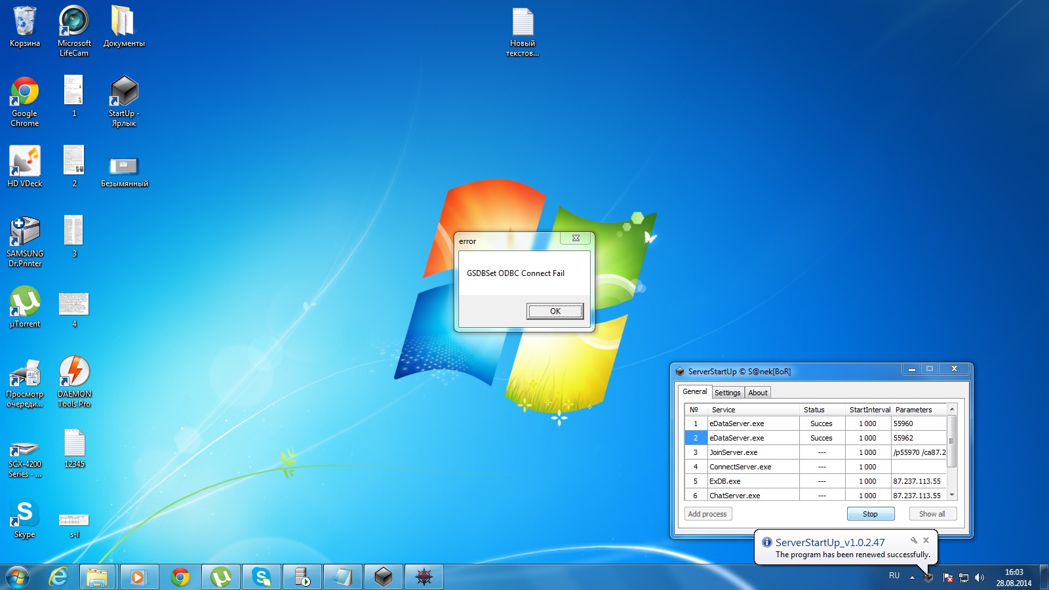Select the desktop document named 3
The width and height of the screenshot is (1049, 590).
[x=74, y=237]
